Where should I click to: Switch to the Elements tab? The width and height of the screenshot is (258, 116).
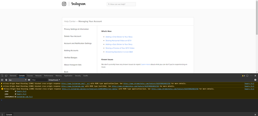[x=13, y=76]
